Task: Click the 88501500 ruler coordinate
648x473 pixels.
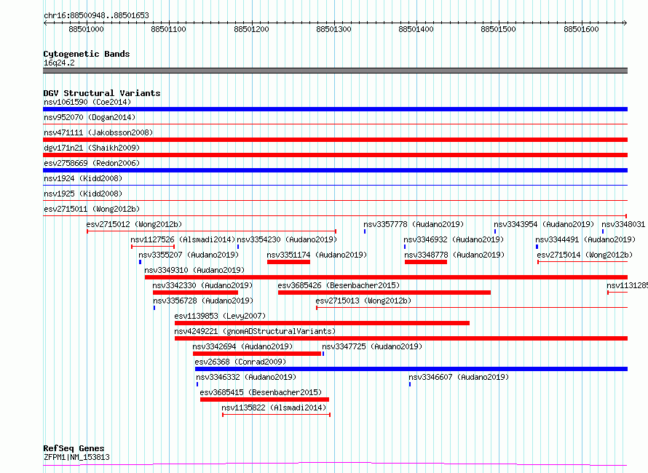Action: (x=498, y=29)
